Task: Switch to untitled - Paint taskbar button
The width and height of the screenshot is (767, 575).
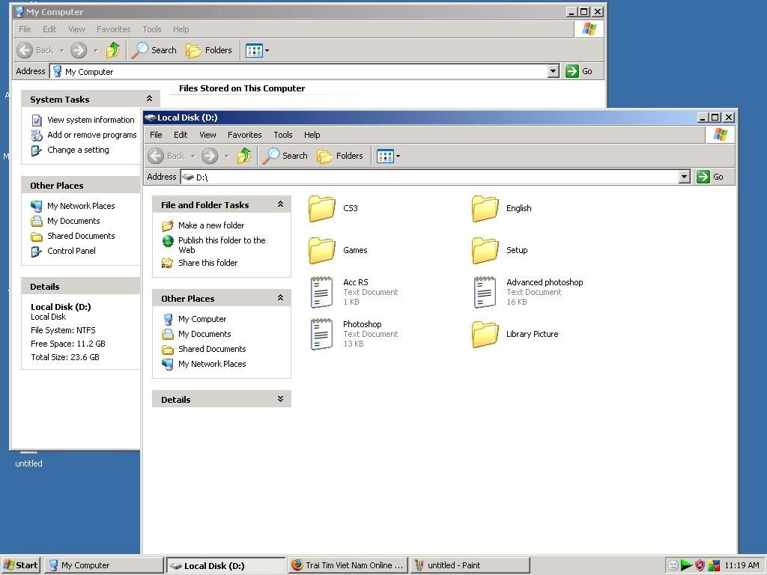Action: [x=470, y=565]
